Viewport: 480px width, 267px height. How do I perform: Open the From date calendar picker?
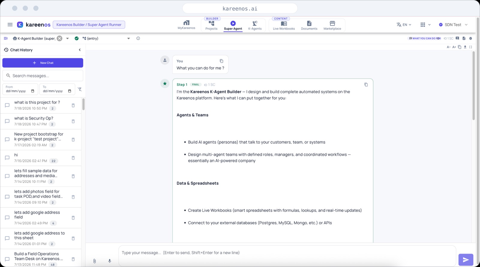click(x=33, y=91)
